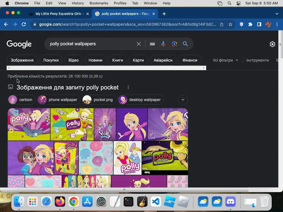Open the share icon in address bar

pyautogui.click(x=222, y=24)
